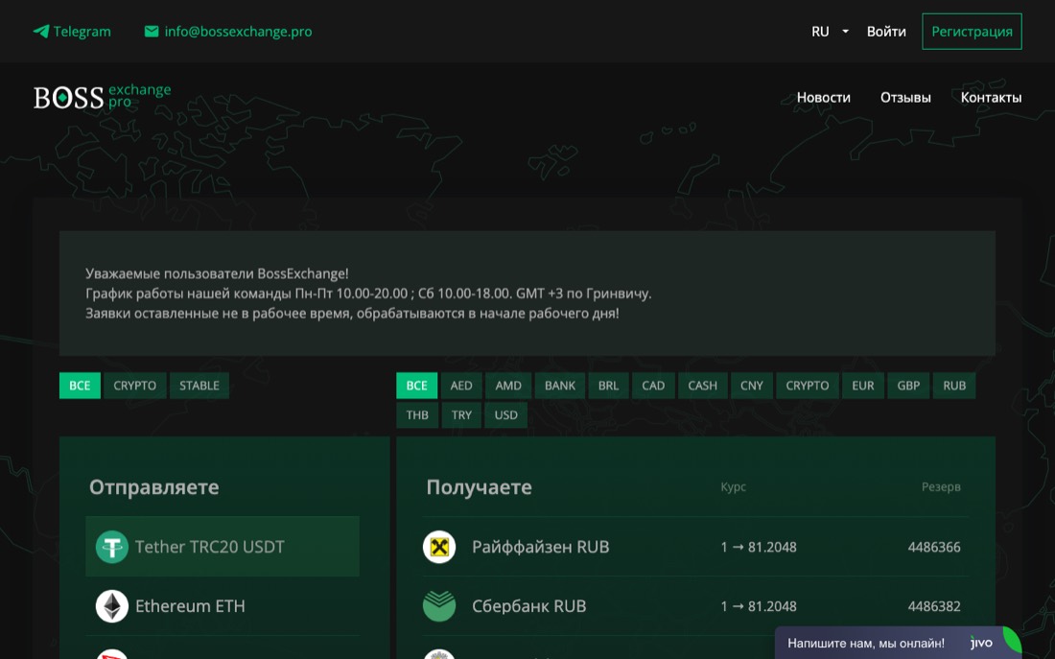Click the Sberbank green logo icon
The image size is (1055, 659).
pyautogui.click(x=439, y=606)
